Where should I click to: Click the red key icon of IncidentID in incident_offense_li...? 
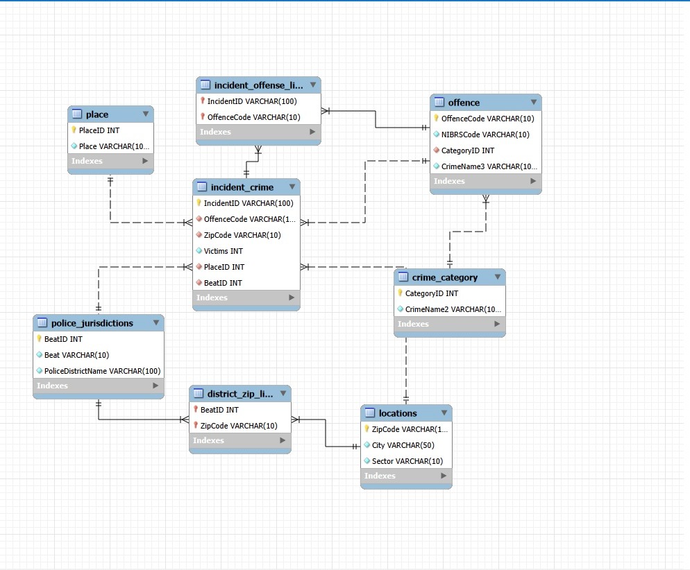(203, 101)
